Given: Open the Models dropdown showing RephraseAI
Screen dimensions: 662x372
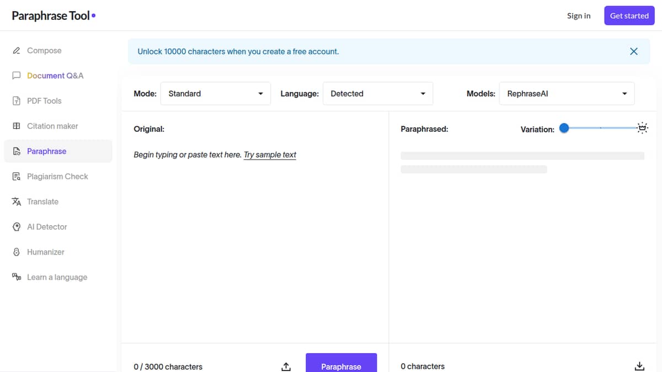Looking at the screenshot, I should click(x=567, y=94).
